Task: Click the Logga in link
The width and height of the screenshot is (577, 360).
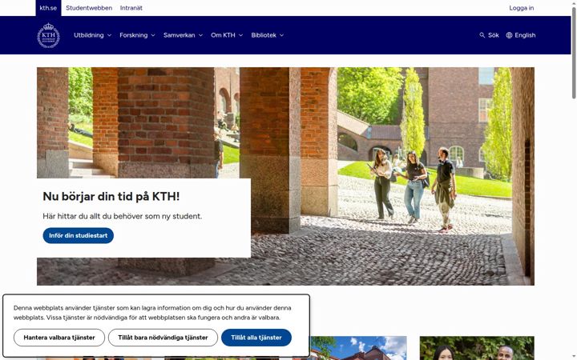Action: click(x=522, y=8)
